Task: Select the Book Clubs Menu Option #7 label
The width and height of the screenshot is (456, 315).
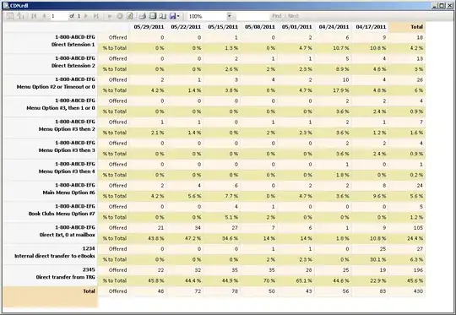Action: tap(62, 214)
